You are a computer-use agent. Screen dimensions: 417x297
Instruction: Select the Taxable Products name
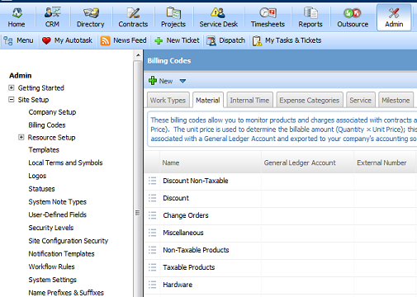tap(189, 267)
